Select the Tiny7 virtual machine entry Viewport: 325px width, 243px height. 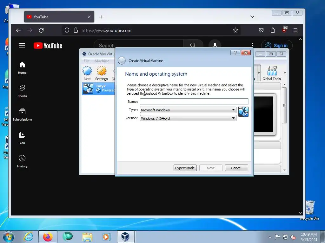pos(98,89)
